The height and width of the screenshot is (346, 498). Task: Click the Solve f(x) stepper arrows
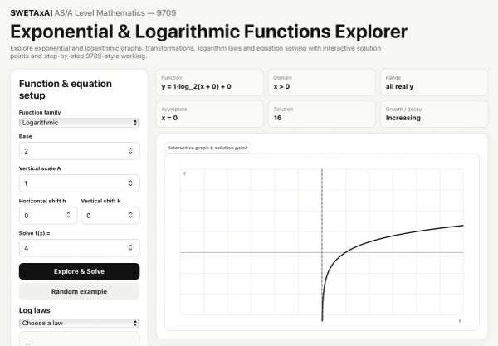[130, 247]
